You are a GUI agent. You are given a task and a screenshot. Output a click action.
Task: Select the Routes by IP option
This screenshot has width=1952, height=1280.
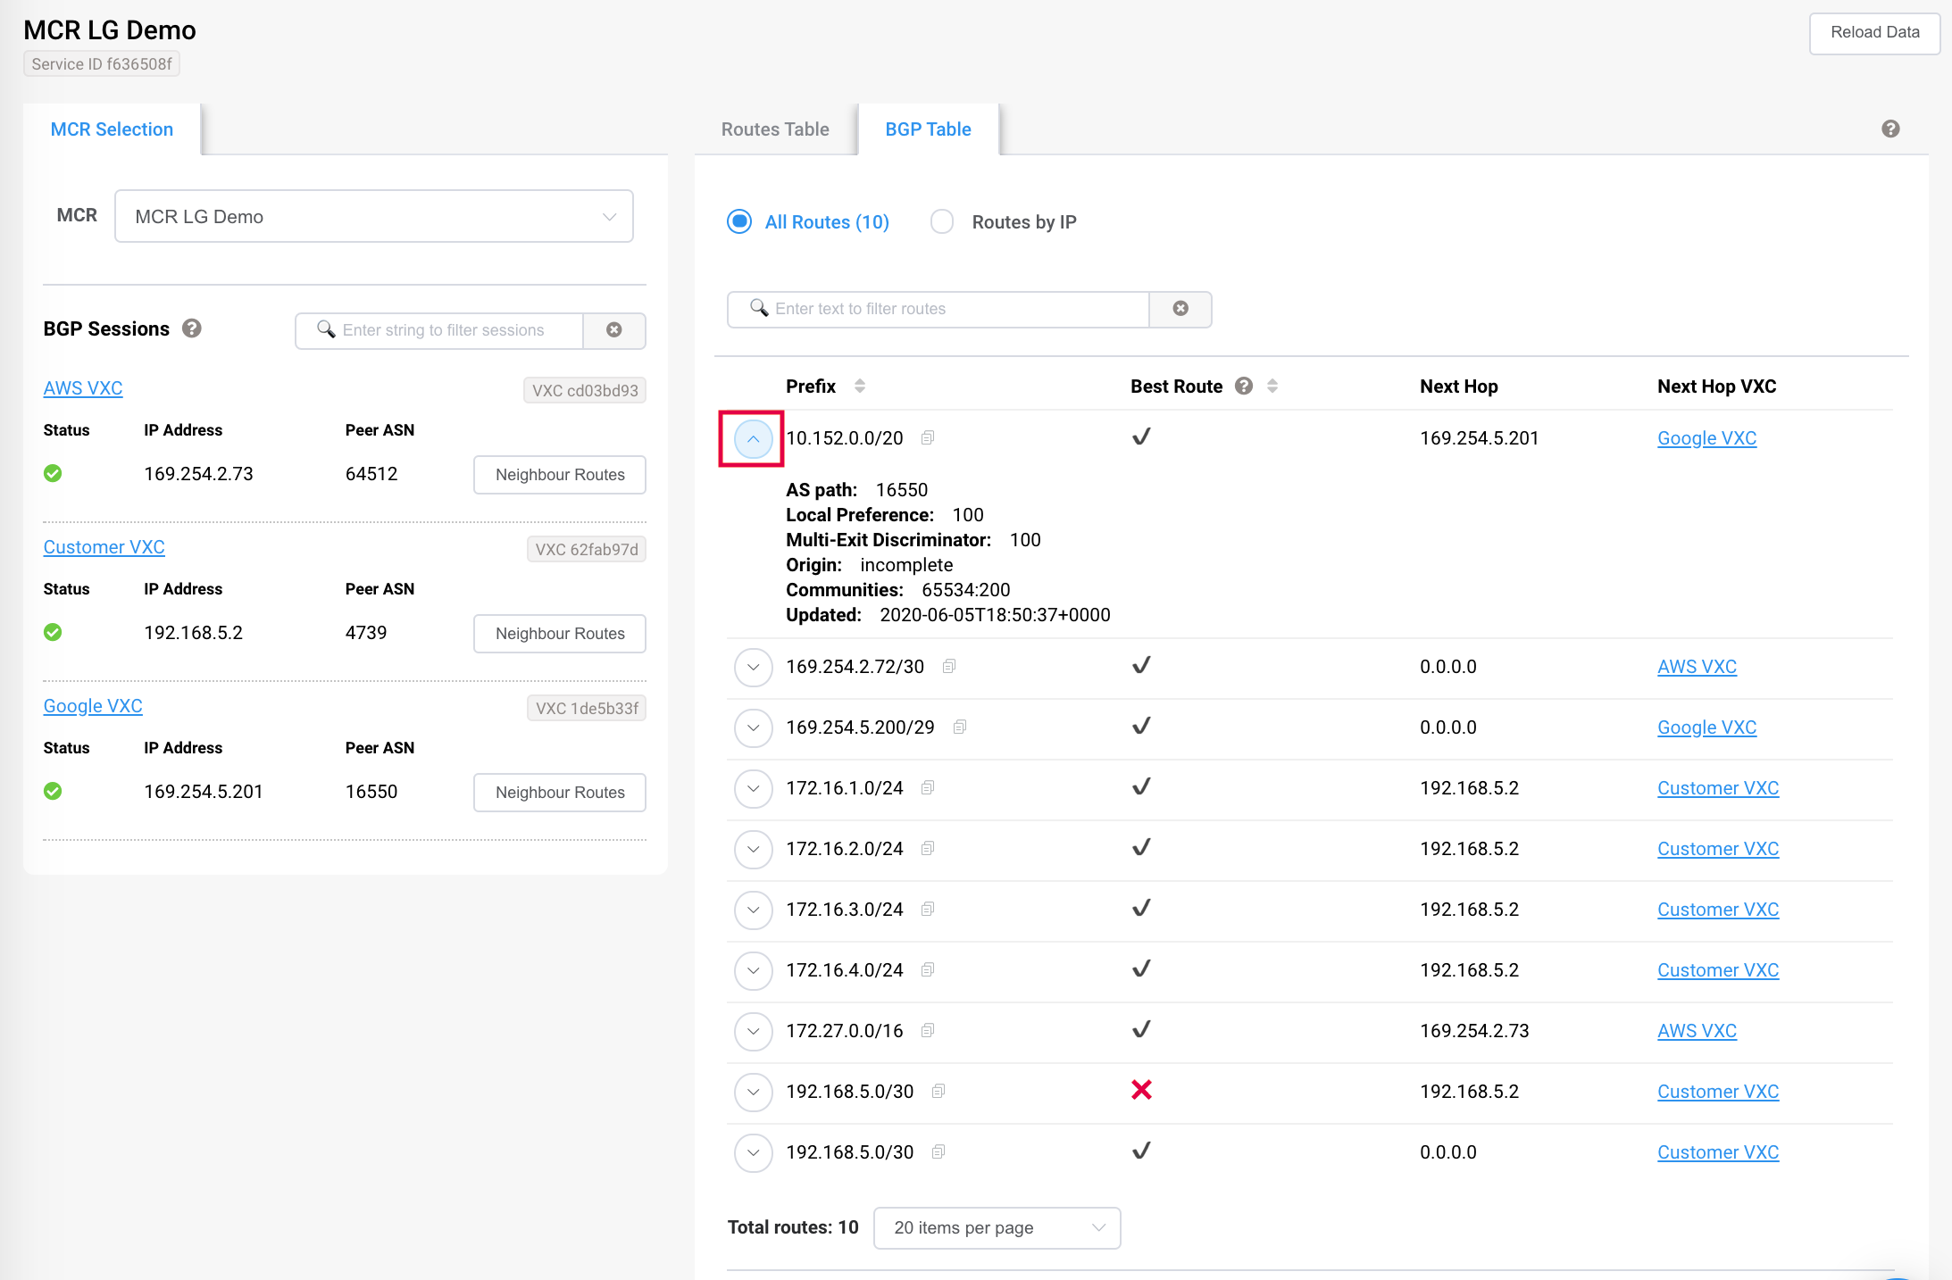tap(942, 221)
